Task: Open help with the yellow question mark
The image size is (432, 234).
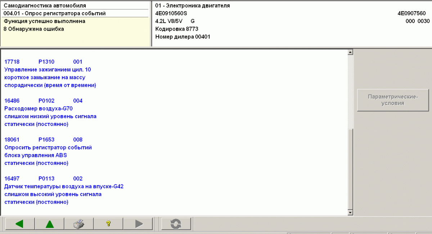Action: pyautogui.click(x=108, y=224)
